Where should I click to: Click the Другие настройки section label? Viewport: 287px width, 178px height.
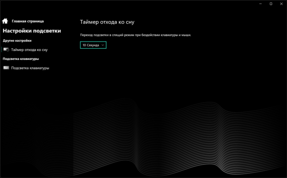tap(17, 41)
